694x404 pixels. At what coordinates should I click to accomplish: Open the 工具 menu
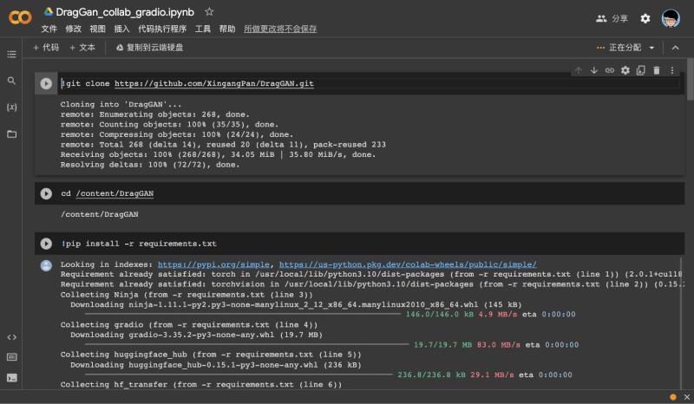point(202,29)
